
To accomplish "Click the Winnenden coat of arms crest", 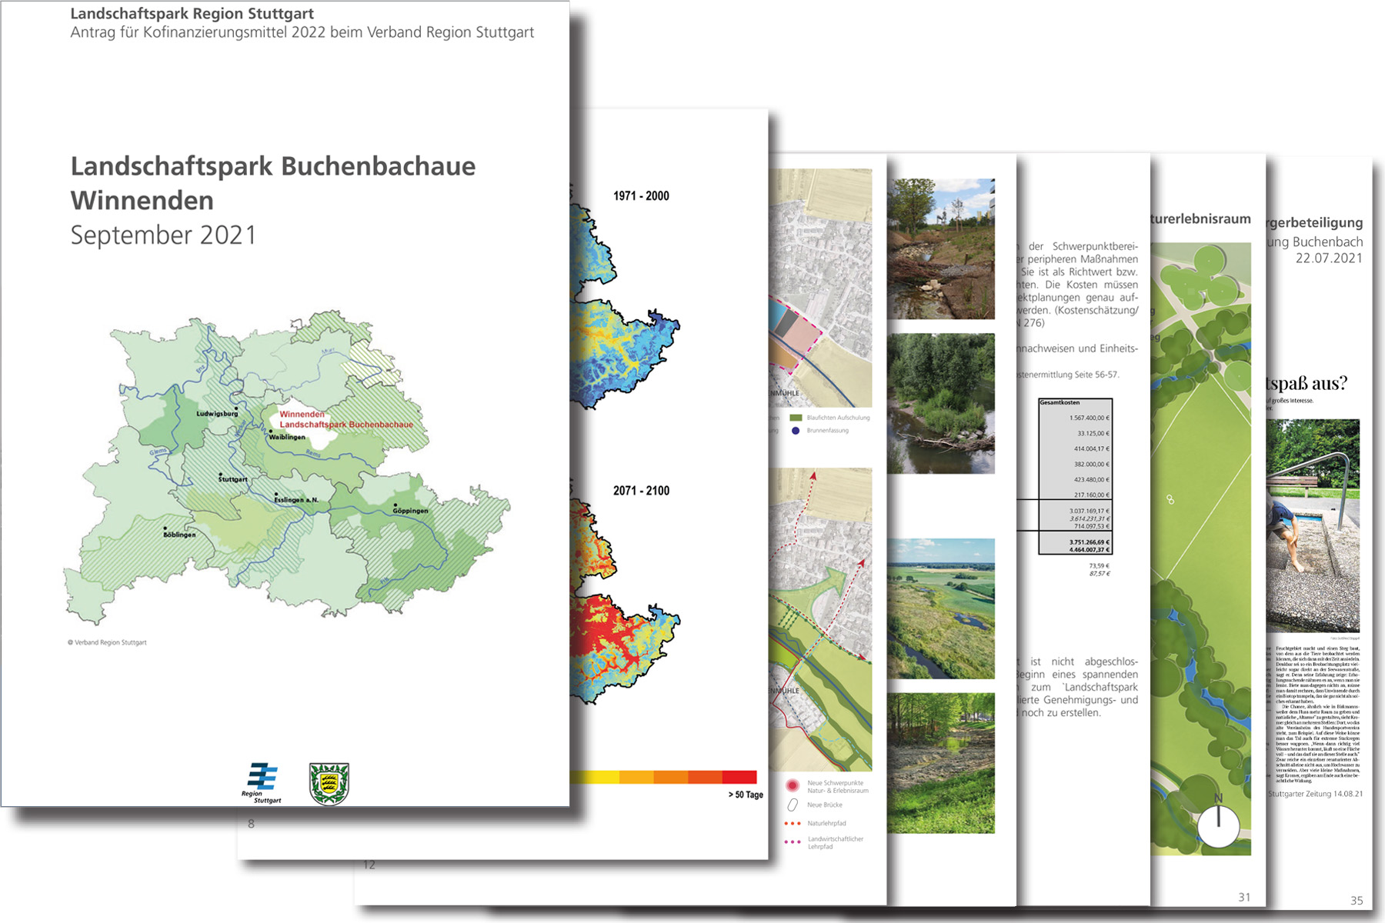I will pos(329,784).
